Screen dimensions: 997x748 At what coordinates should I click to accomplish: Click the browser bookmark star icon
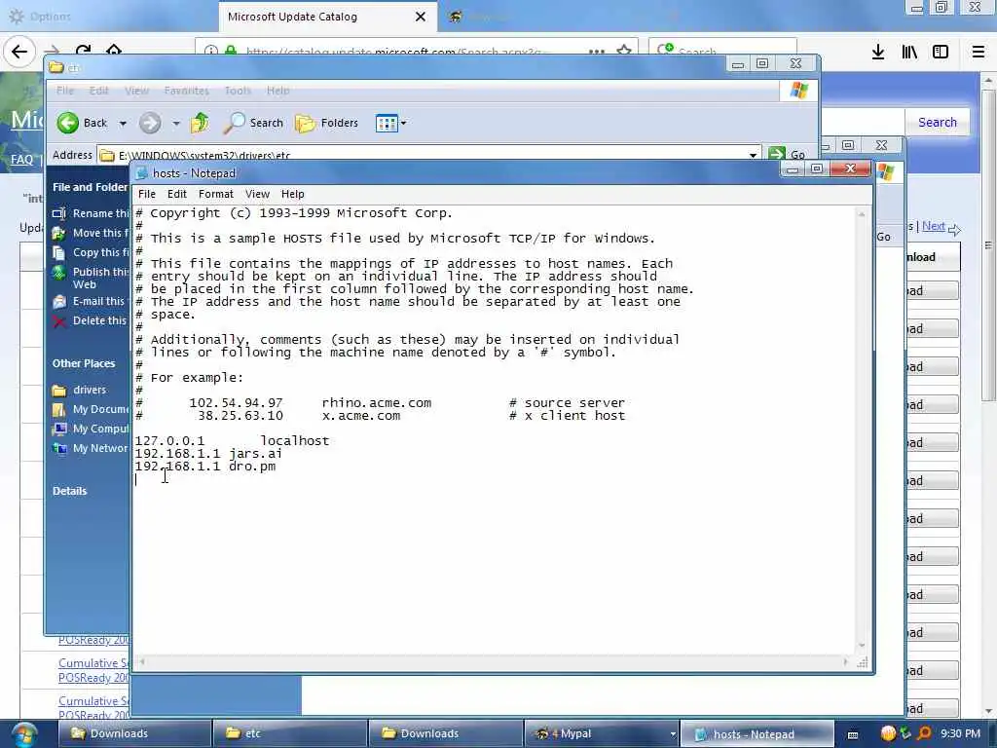624,51
